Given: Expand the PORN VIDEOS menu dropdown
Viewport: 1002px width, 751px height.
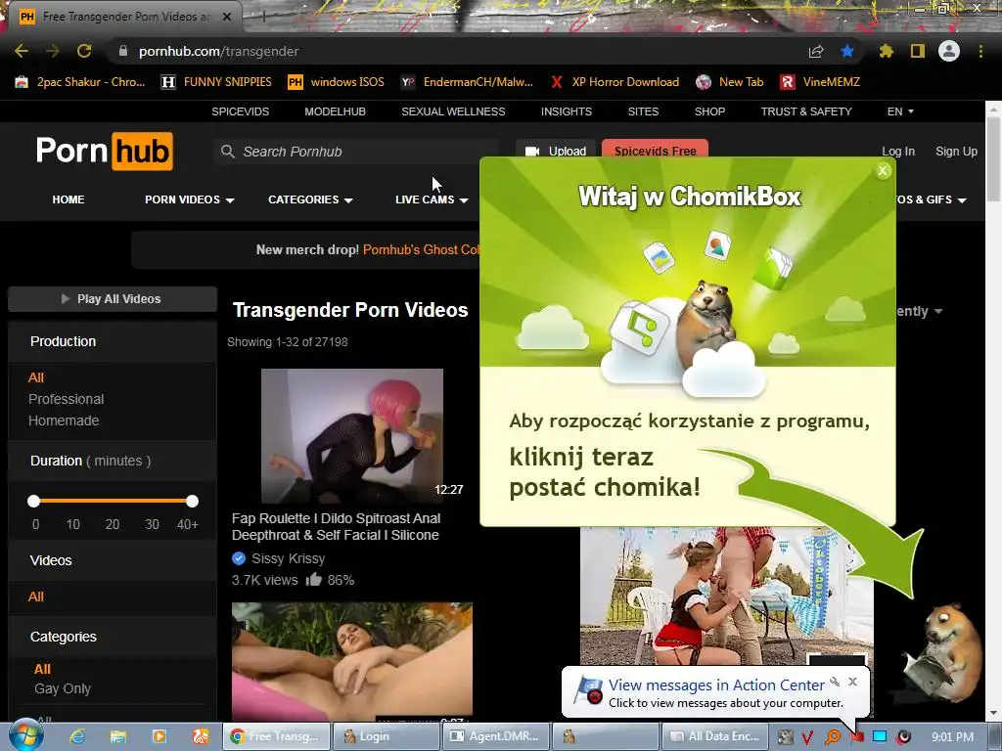Looking at the screenshot, I should click(190, 199).
